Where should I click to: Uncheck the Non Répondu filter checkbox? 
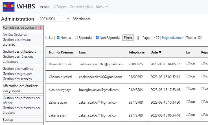(97, 38)
